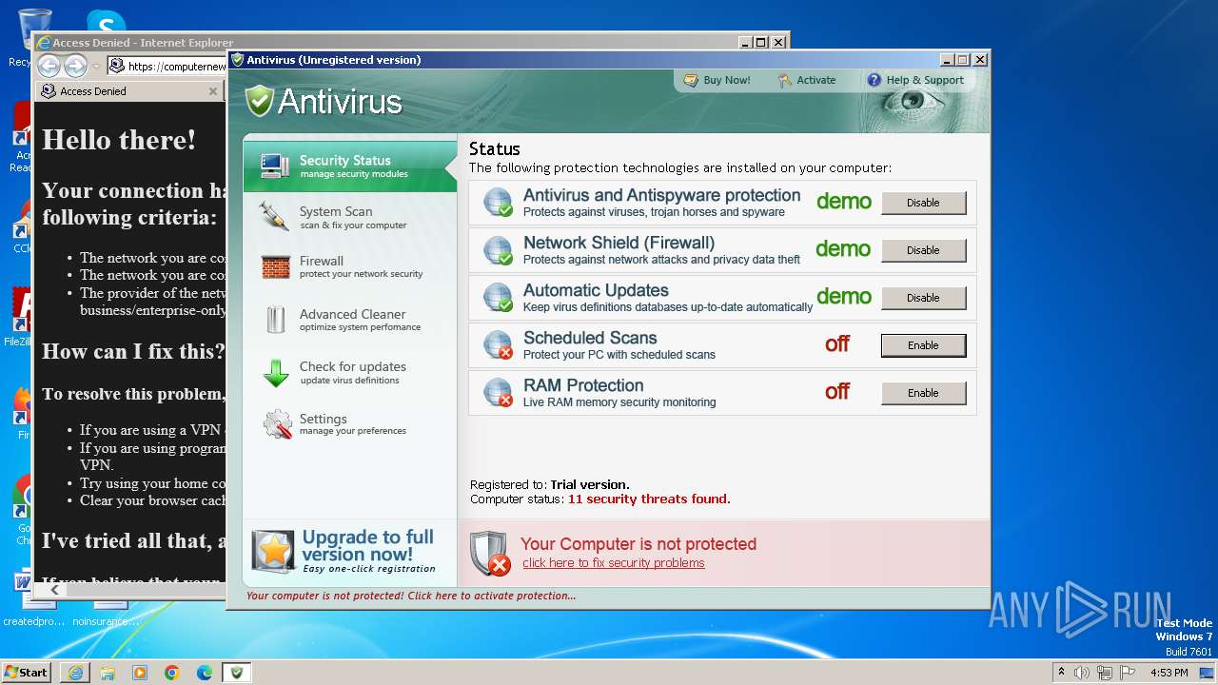Viewport: 1218px width, 685px height.
Task: Click the green download arrow icon
Action: click(276, 373)
